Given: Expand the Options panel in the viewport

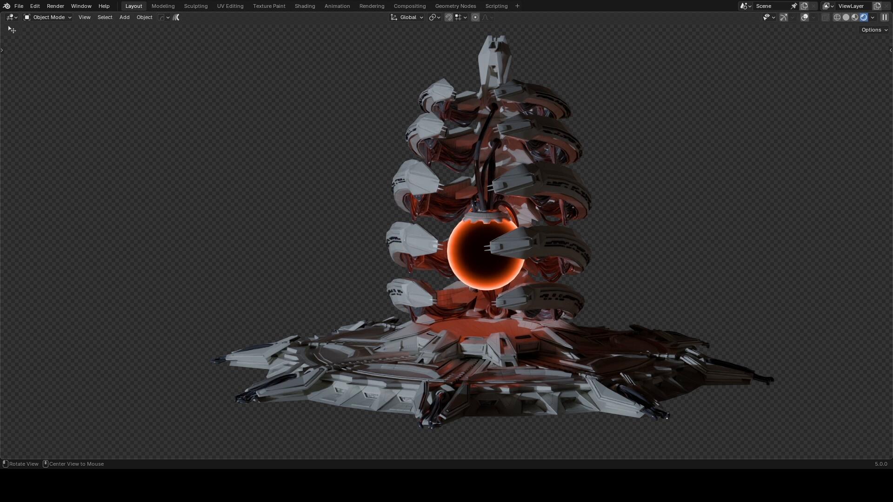Looking at the screenshot, I should pyautogui.click(x=873, y=29).
